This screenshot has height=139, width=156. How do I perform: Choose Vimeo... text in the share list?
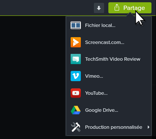94,76
